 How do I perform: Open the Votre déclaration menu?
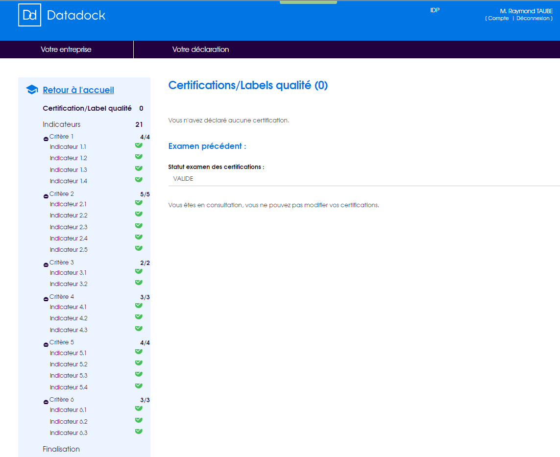[200, 49]
